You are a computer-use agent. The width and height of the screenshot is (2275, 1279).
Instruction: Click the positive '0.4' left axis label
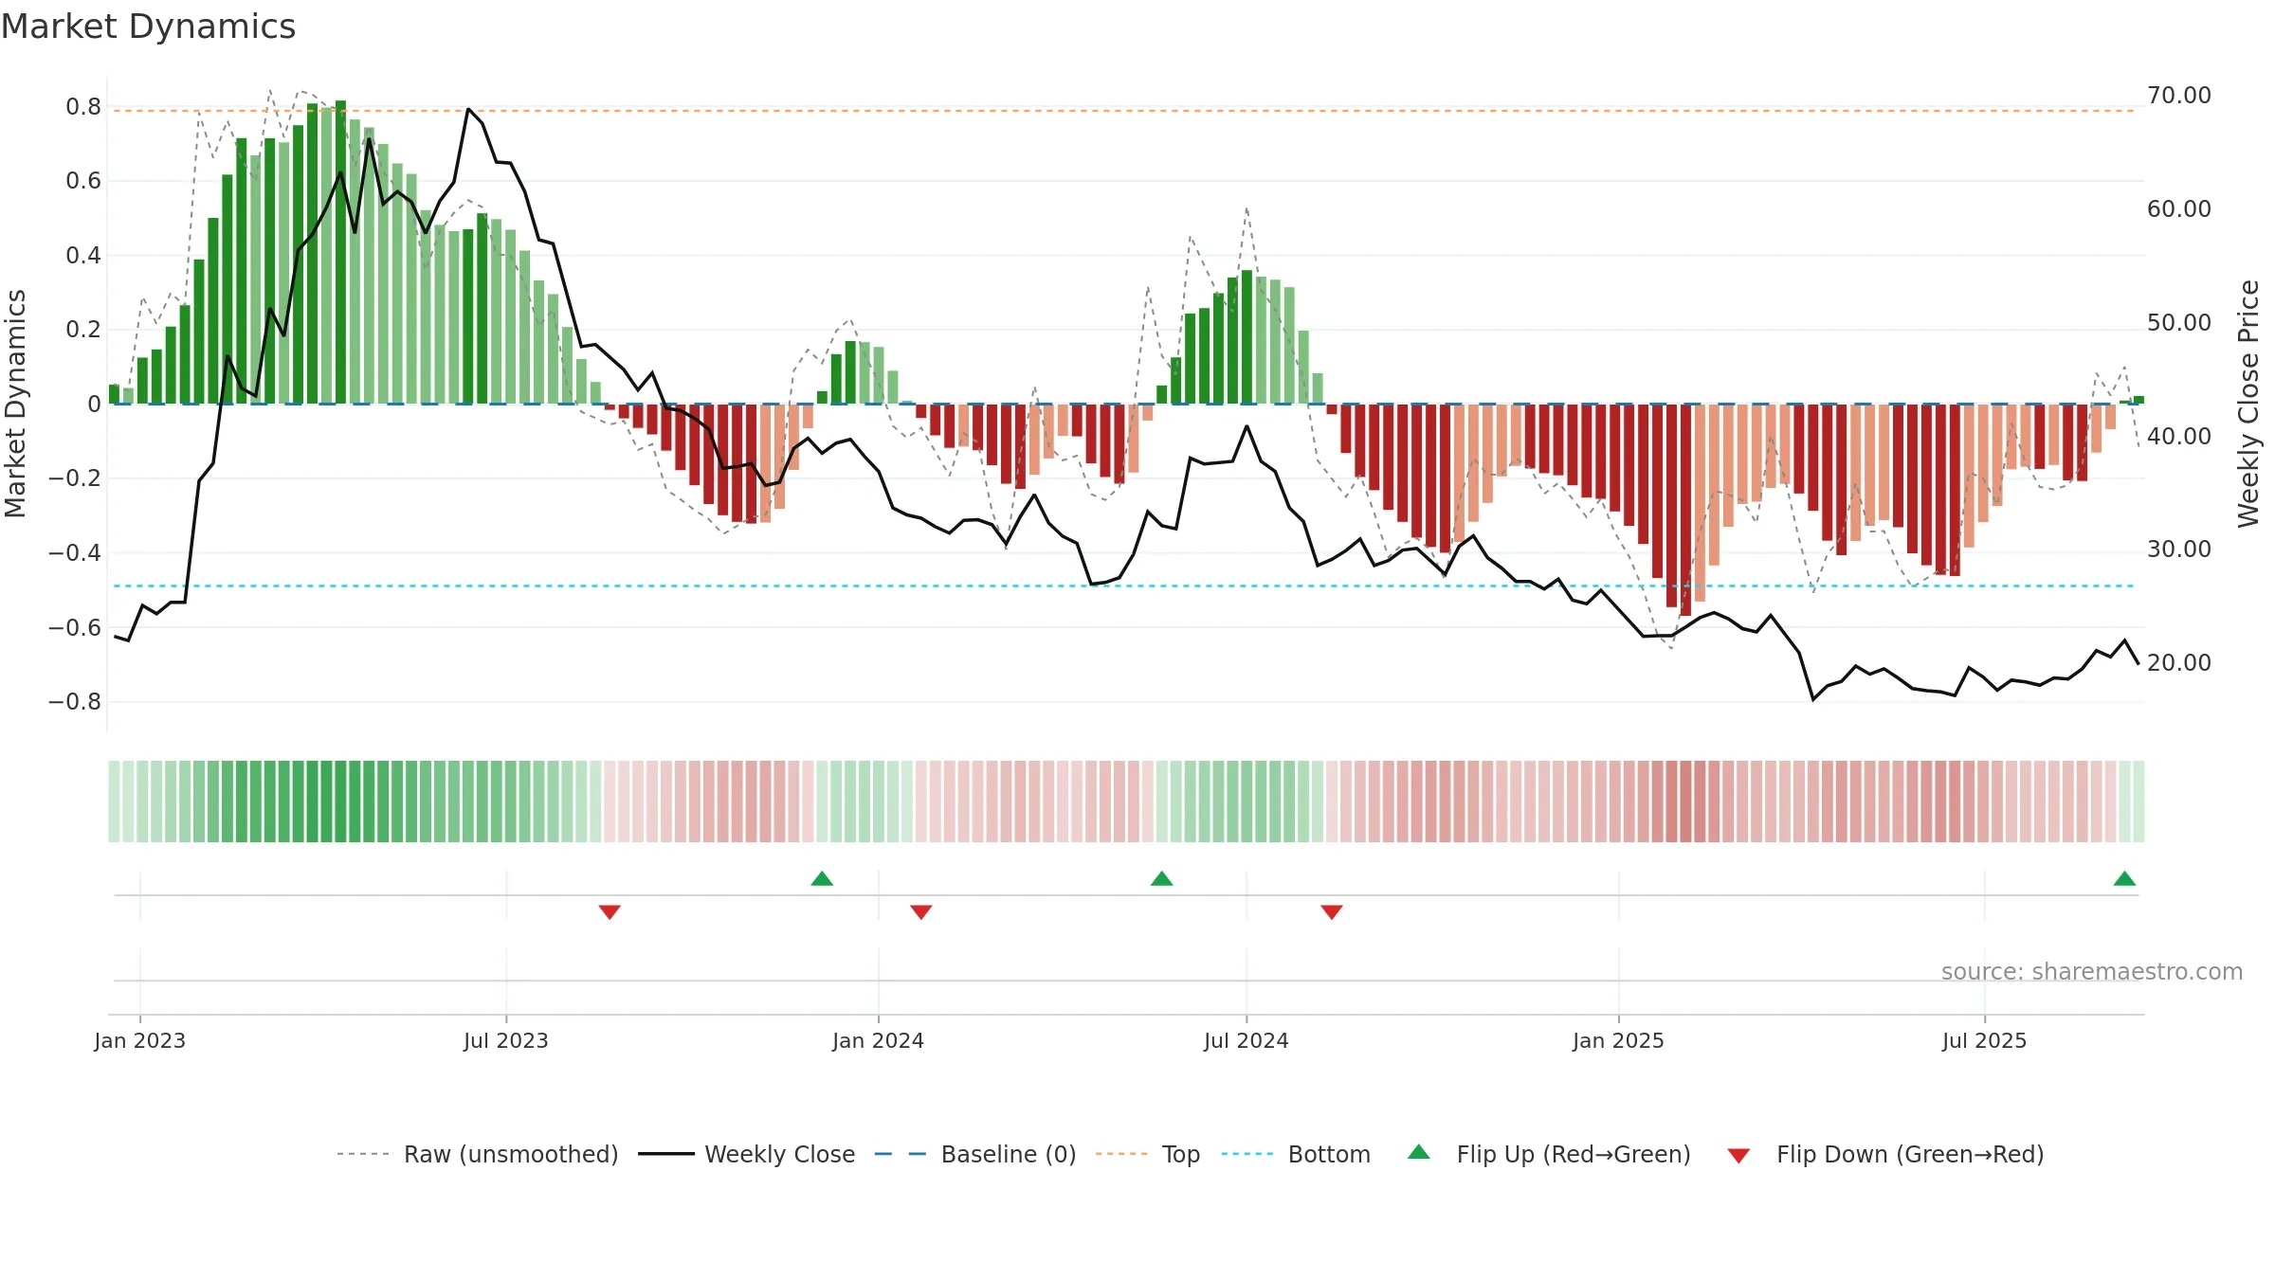83,256
